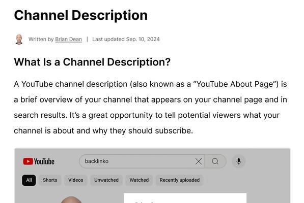The width and height of the screenshot is (304, 203).
Task: Select the All filter chip
Action: point(29,180)
